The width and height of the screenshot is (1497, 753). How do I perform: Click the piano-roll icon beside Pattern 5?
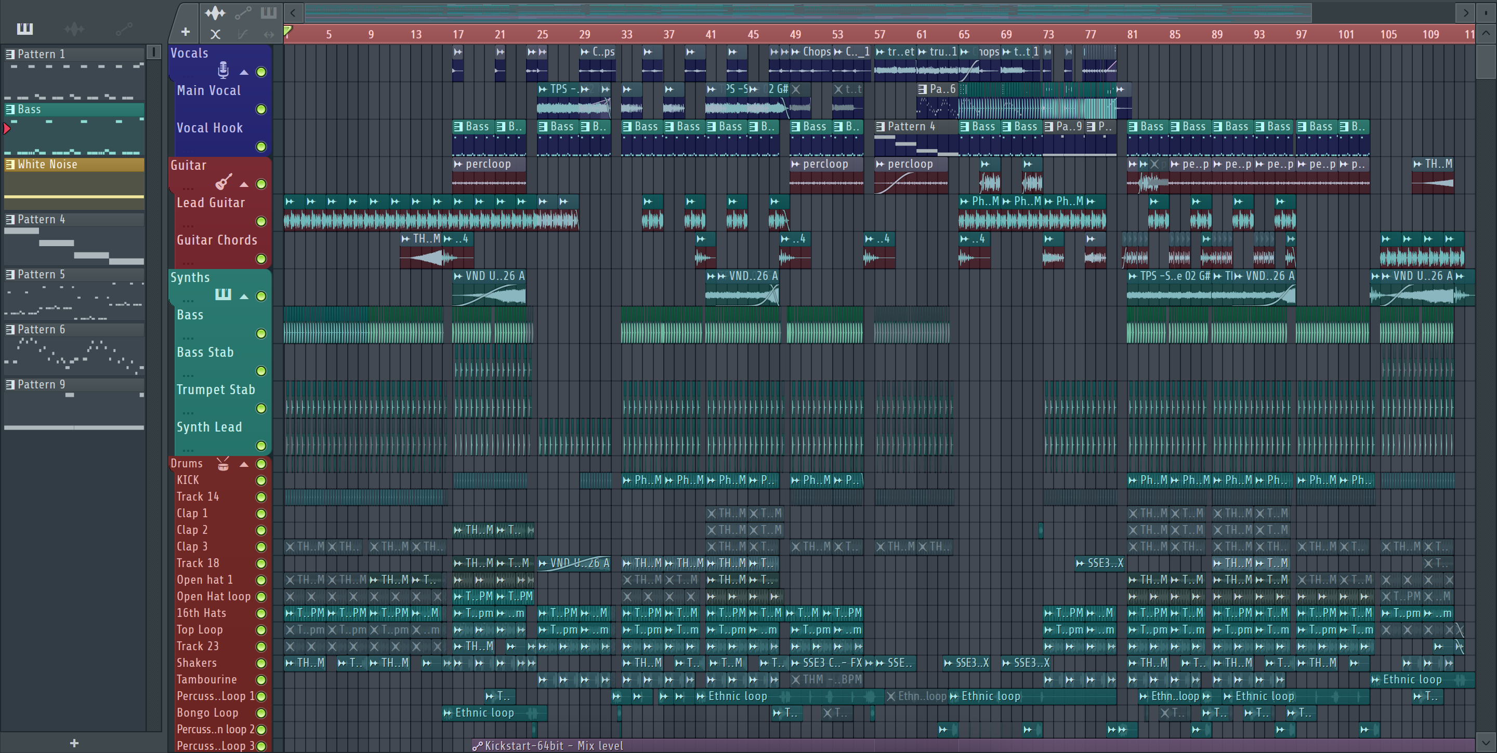click(10, 275)
